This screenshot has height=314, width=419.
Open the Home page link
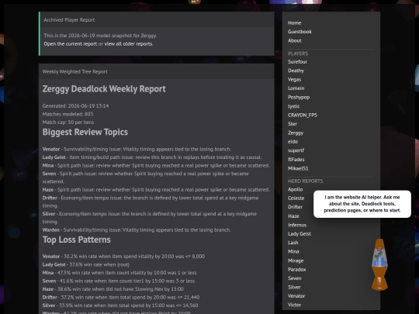click(x=295, y=23)
